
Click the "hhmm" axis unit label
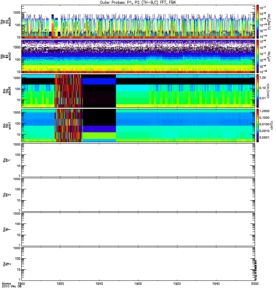(6, 283)
